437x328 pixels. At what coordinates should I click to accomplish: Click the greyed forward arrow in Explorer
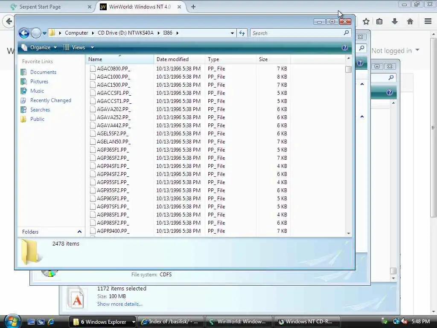tap(36, 33)
